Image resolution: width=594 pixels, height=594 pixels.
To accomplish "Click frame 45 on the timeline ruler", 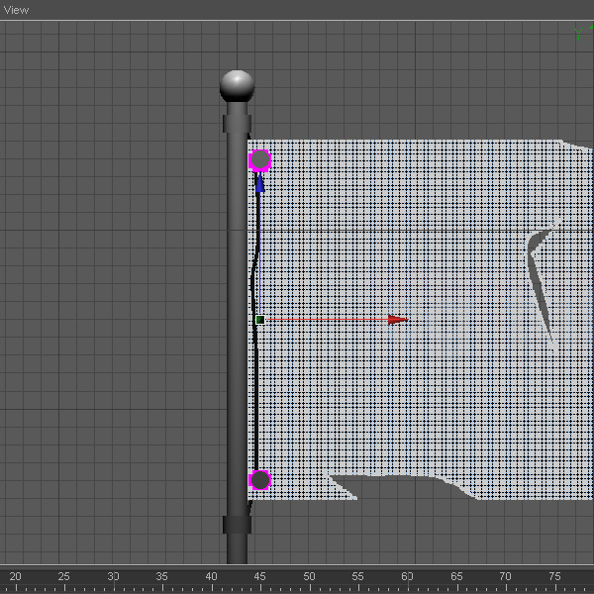I will 259,576.
